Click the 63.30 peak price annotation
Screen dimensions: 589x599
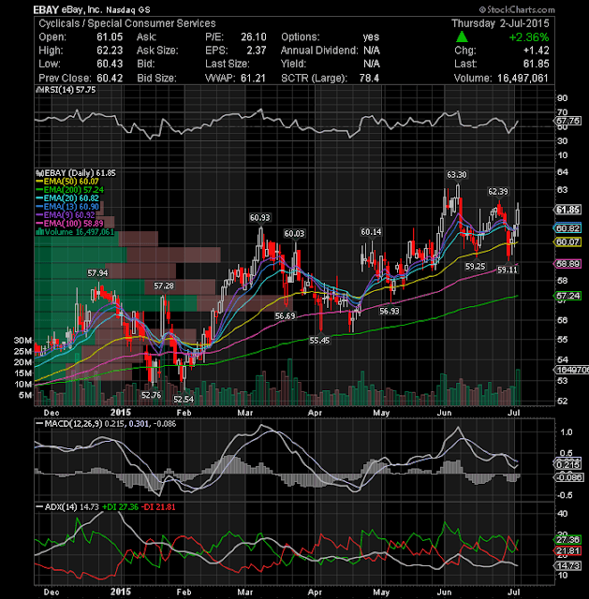tap(457, 175)
